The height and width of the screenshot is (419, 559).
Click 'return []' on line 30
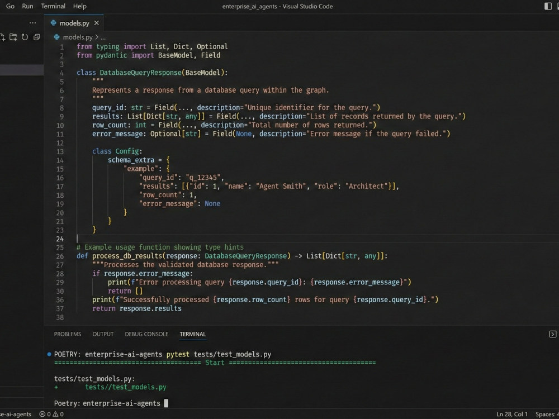point(125,291)
